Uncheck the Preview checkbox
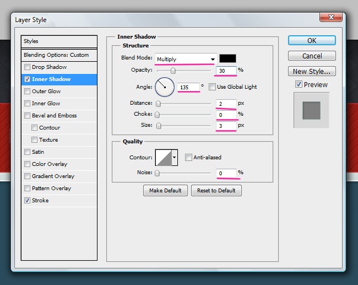 click(x=299, y=84)
